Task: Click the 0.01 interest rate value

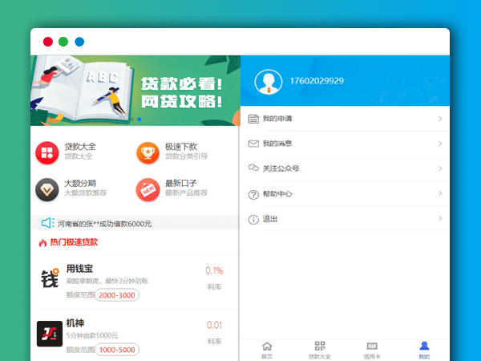Action: pyautogui.click(x=214, y=325)
